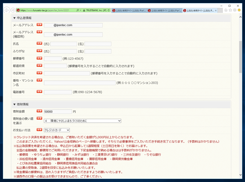This screenshot has height=182, width=245.
Task: Click the smiley feedback icon
Action: point(239,10)
